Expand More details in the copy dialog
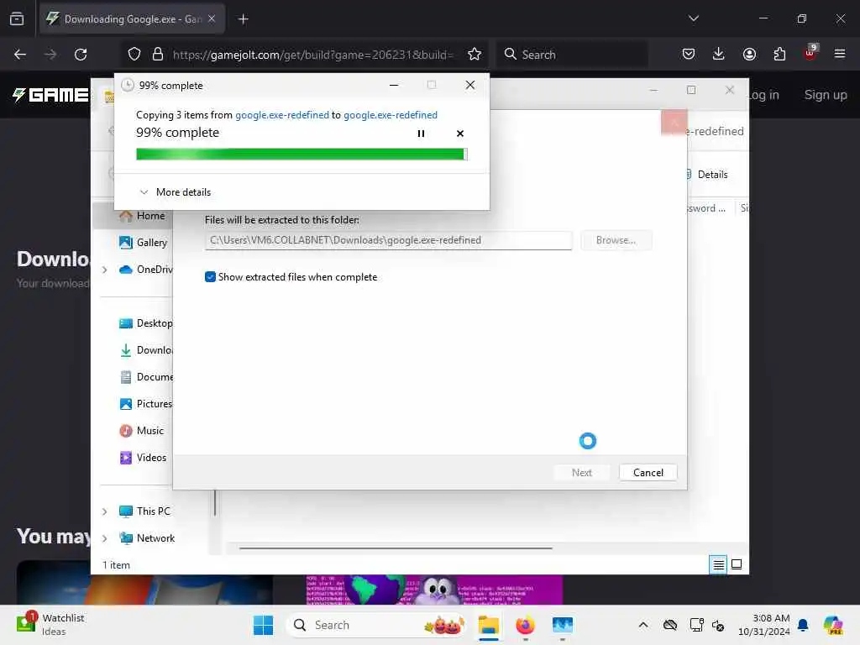This screenshot has width=860, height=645. pyautogui.click(x=176, y=192)
